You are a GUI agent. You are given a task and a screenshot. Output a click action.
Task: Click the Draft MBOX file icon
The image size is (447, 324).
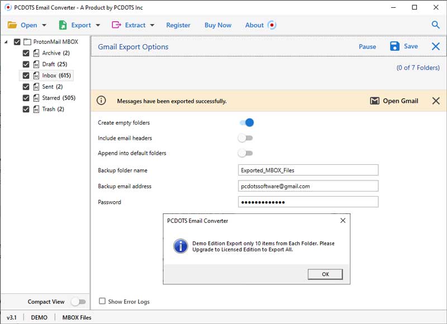(36, 64)
